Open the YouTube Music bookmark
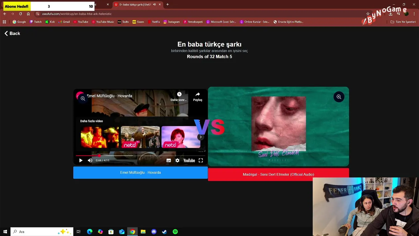Screen dimensions: 419x236 click(103, 22)
